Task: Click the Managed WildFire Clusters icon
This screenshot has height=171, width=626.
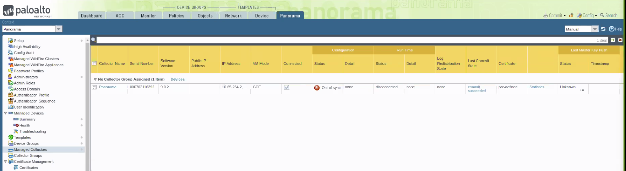Action: (x=11, y=59)
